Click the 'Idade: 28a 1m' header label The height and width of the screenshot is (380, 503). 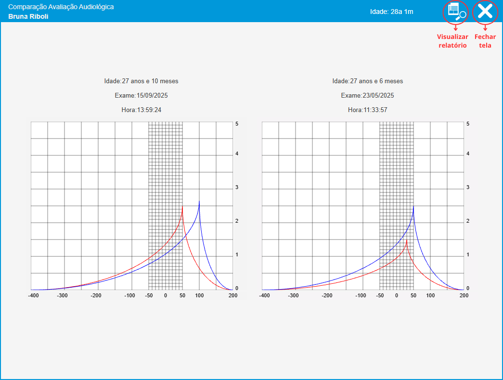point(391,12)
